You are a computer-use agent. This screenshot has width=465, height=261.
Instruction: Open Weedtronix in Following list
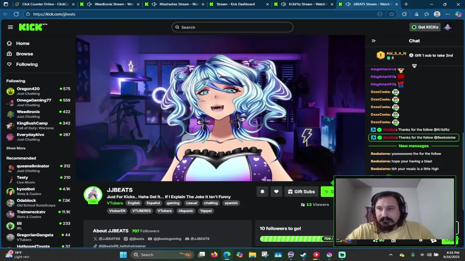38,114
